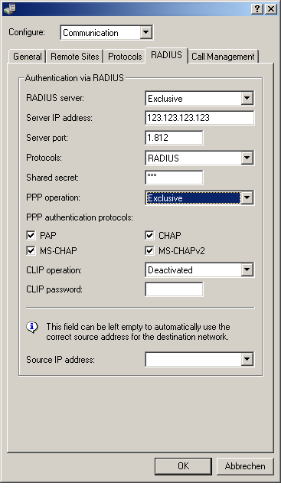Select the Call Management tab
The width and height of the screenshot is (281, 493).
coord(223,57)
